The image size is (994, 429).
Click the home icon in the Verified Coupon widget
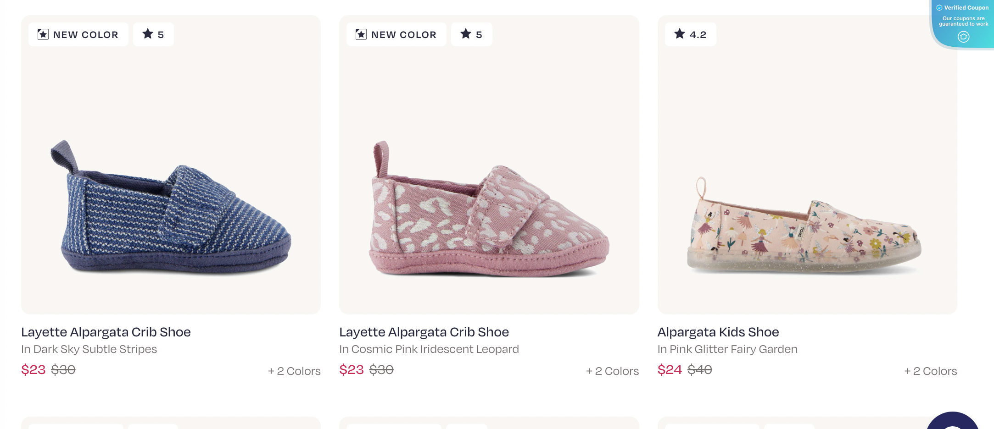pos(963,36)
